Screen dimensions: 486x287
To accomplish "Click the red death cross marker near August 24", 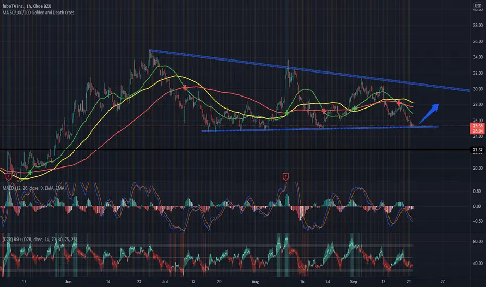I will (324, 111).
